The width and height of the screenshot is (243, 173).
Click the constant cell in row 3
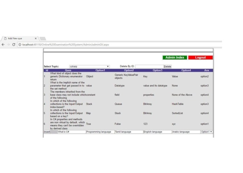(91, 95)
